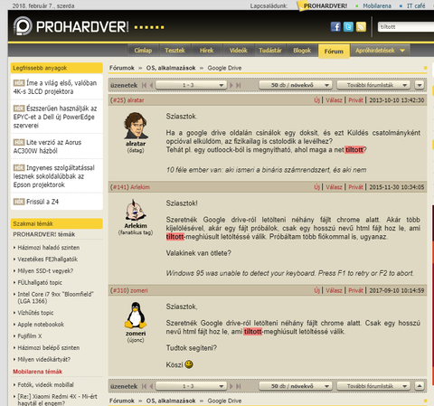Select the Fórum tab
The image size is (434, 406).
pyautogui.click(x=334, y=52)
